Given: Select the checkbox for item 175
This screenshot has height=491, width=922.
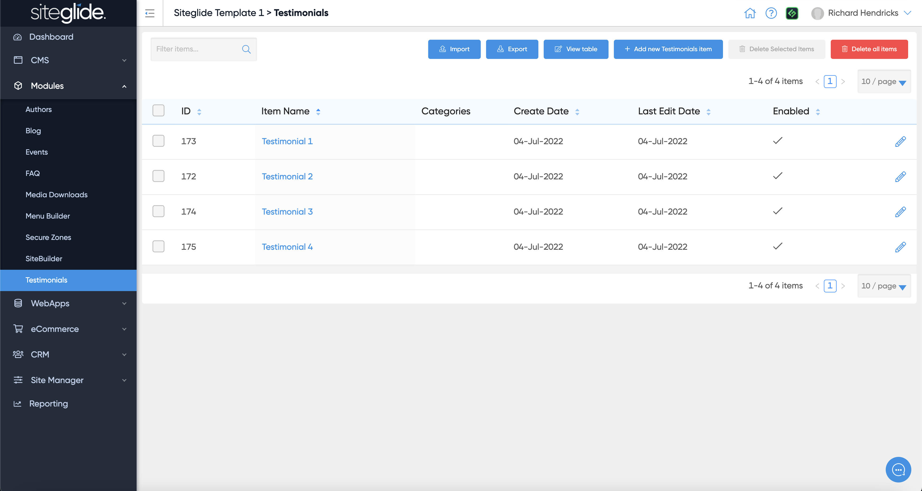Looking at the screenshot, I should click(x=158, y=246).
